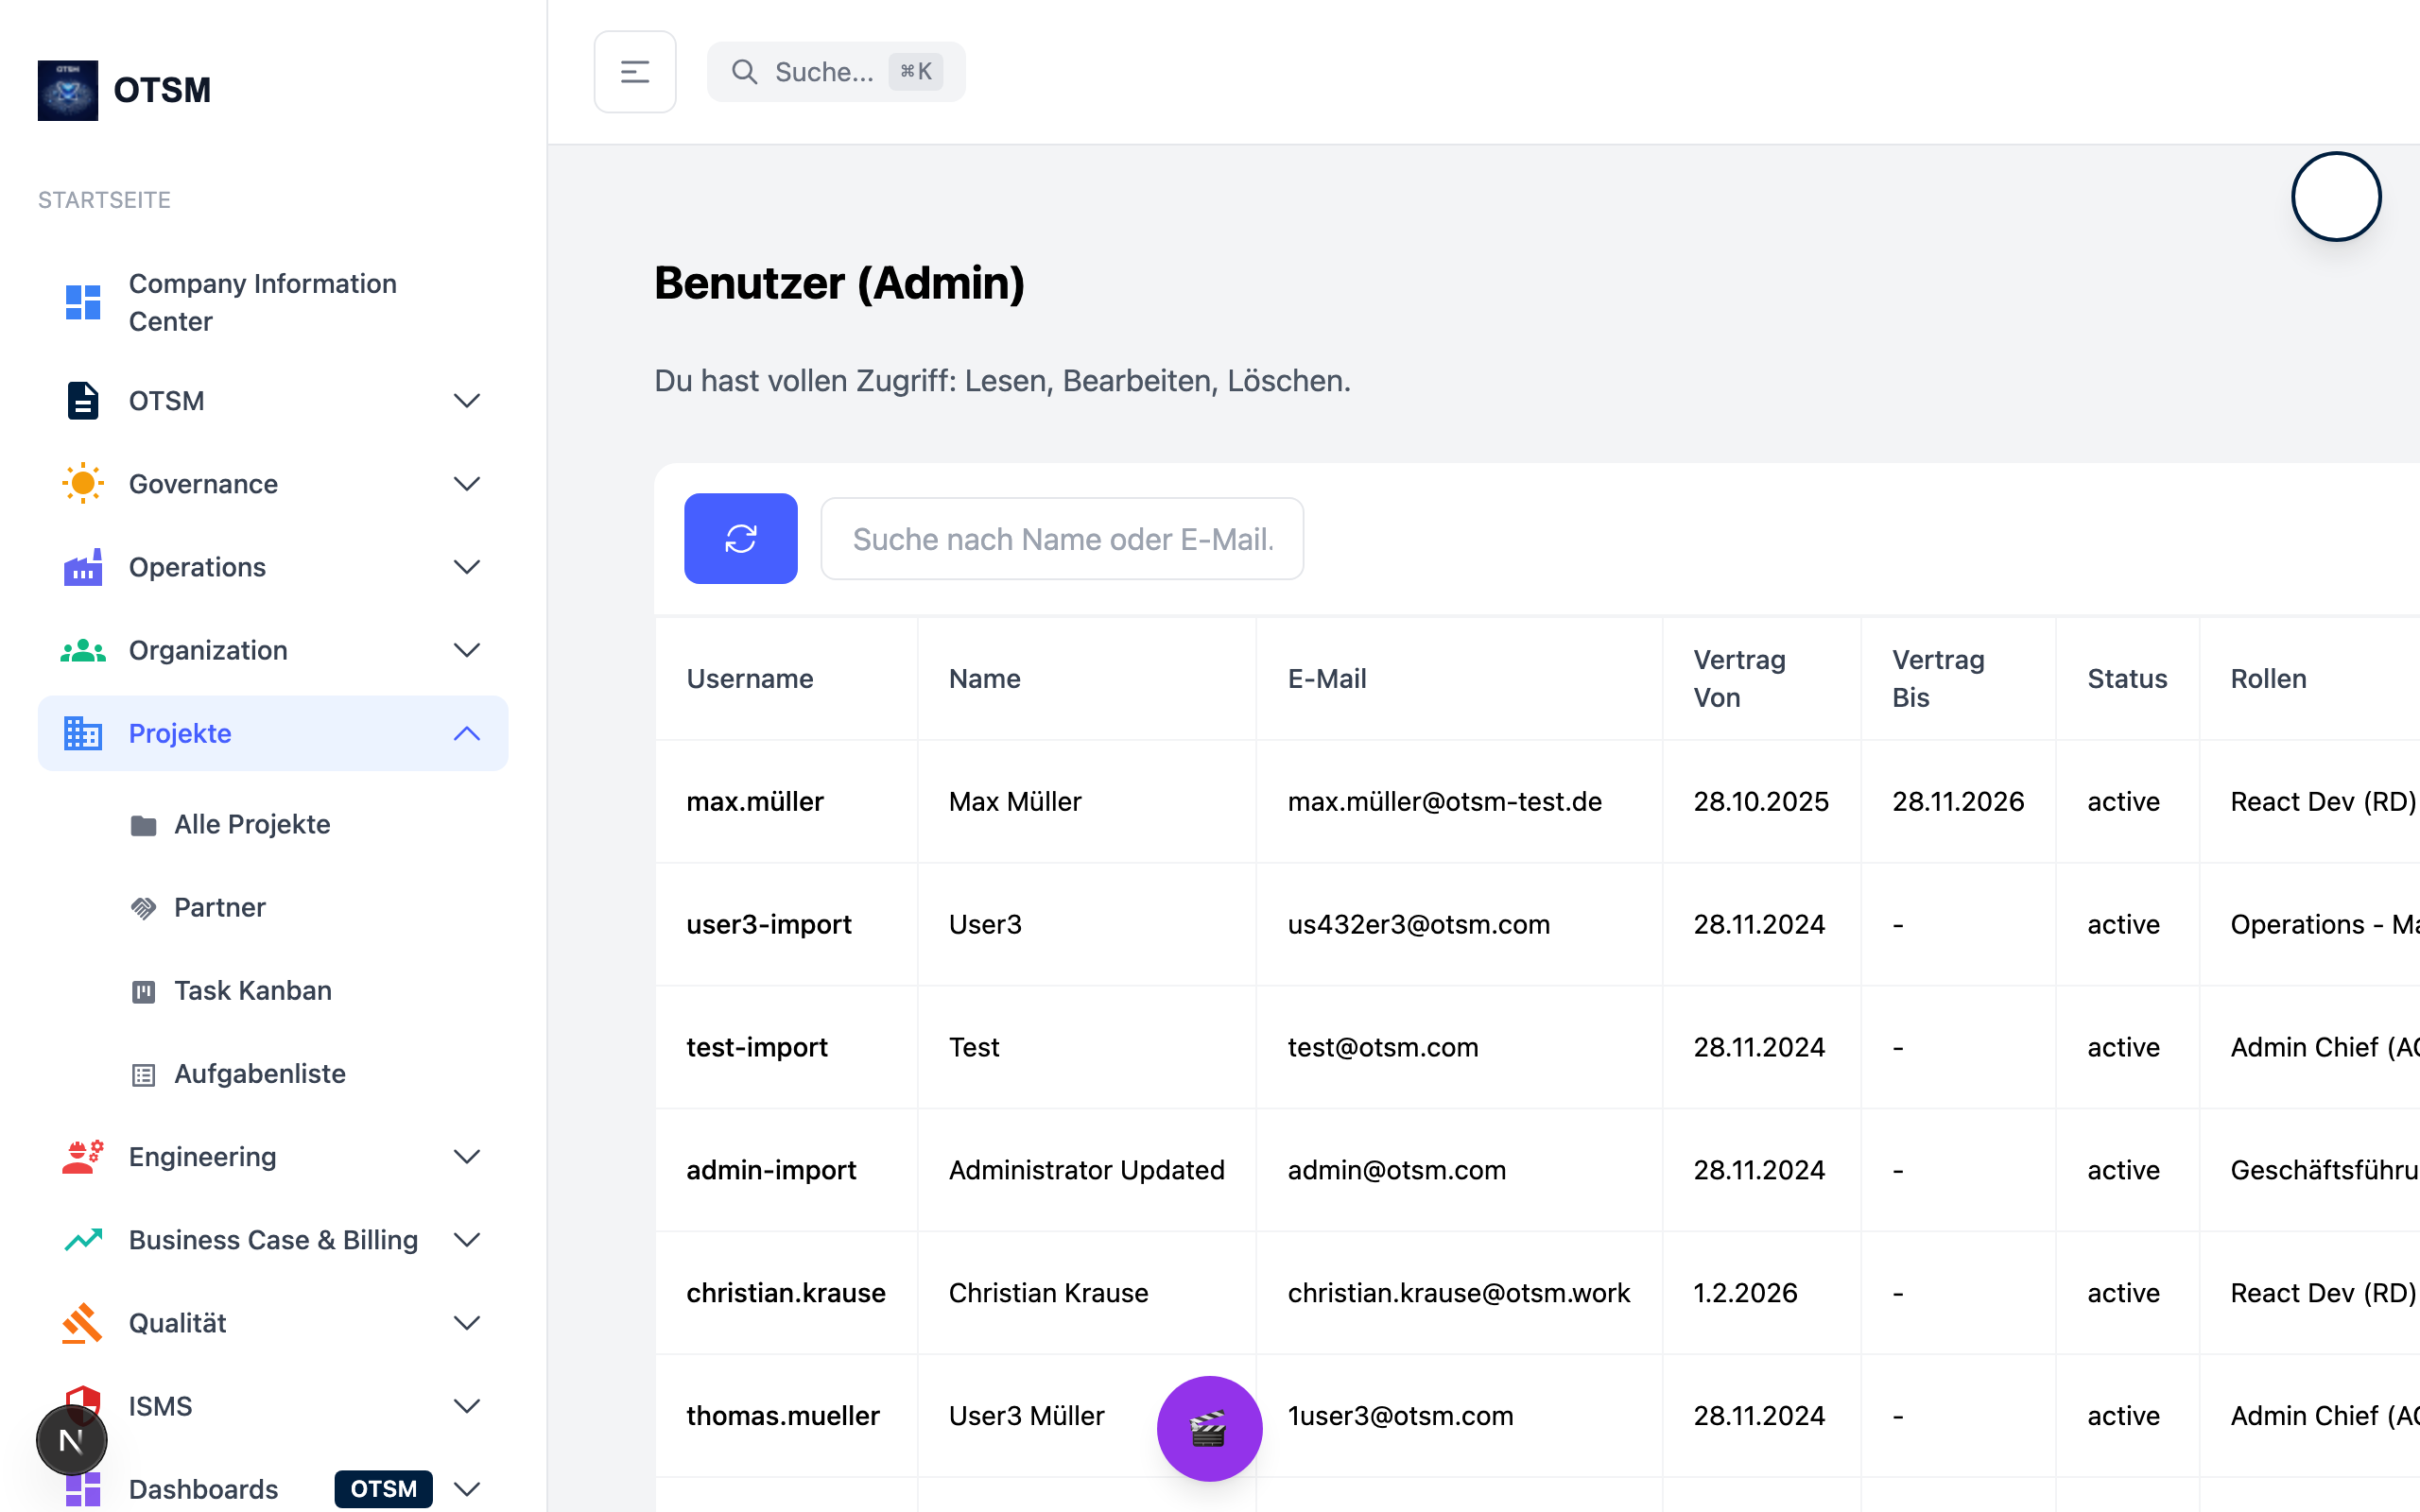Click the blue refresh users button

(740, 538)
